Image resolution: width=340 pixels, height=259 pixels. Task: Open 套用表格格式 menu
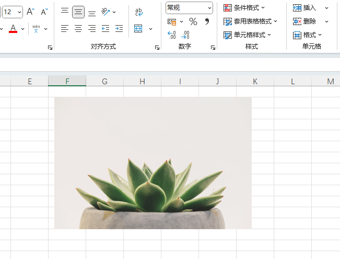point(250,21)
